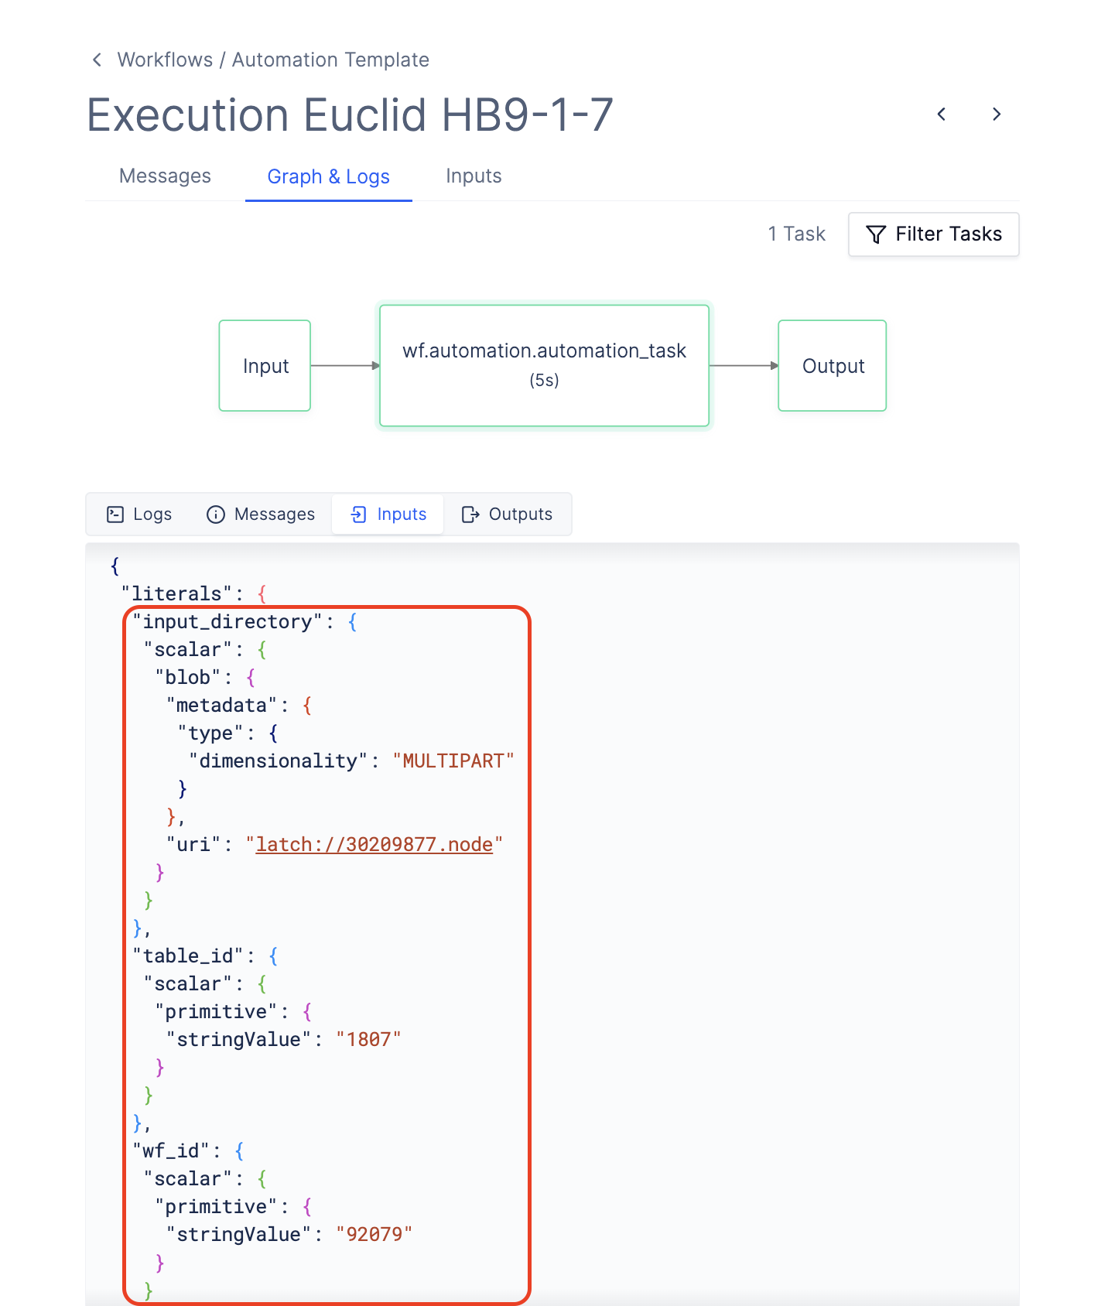Click the "1807" table_id string value
Image resolution: width=1108 pixels, height=1306 pixels.
click(368, 1039)
